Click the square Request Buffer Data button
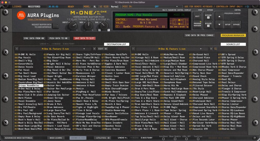 click(x=56, y=26)
